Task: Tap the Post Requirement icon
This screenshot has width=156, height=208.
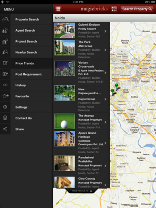Action: [5, 74]
